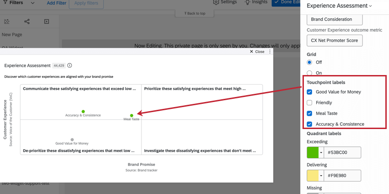Click the Customer Experience axis label

click(5, 119)
